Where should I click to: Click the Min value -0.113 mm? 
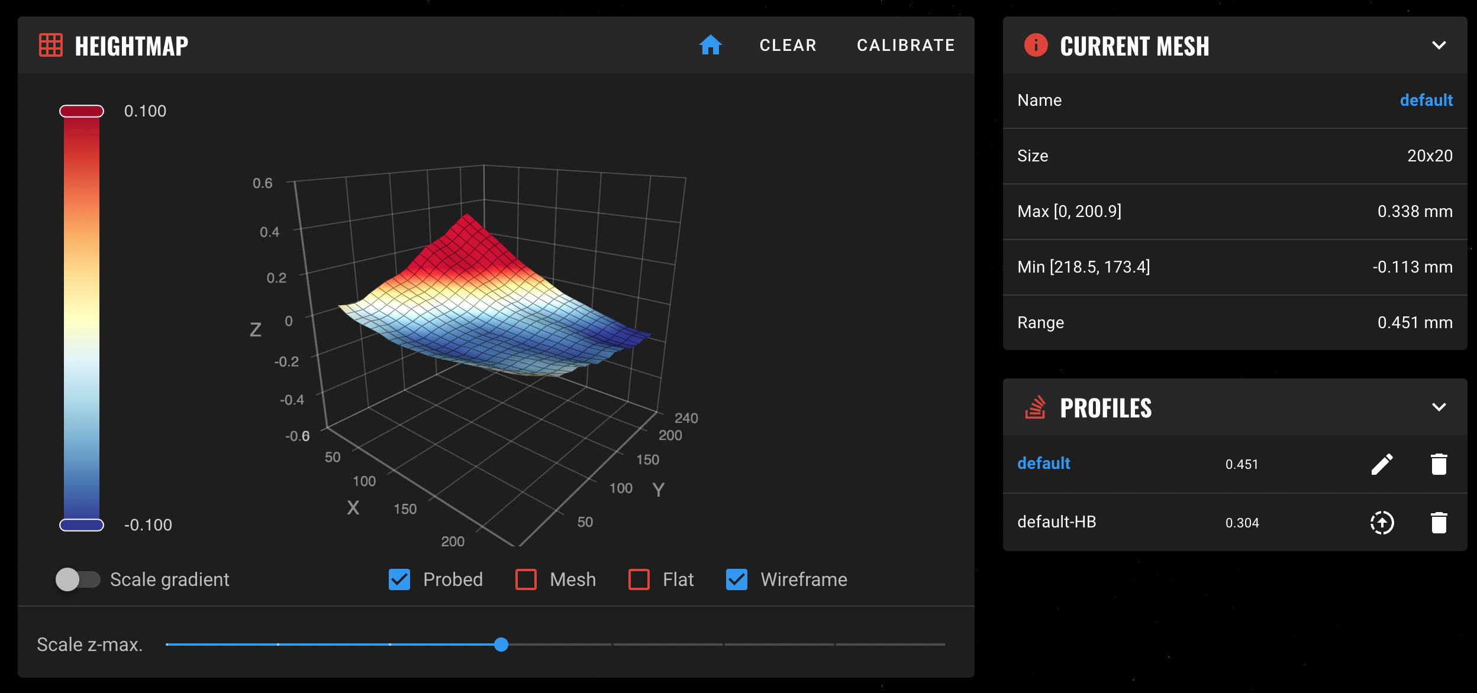pos(1412,267)
